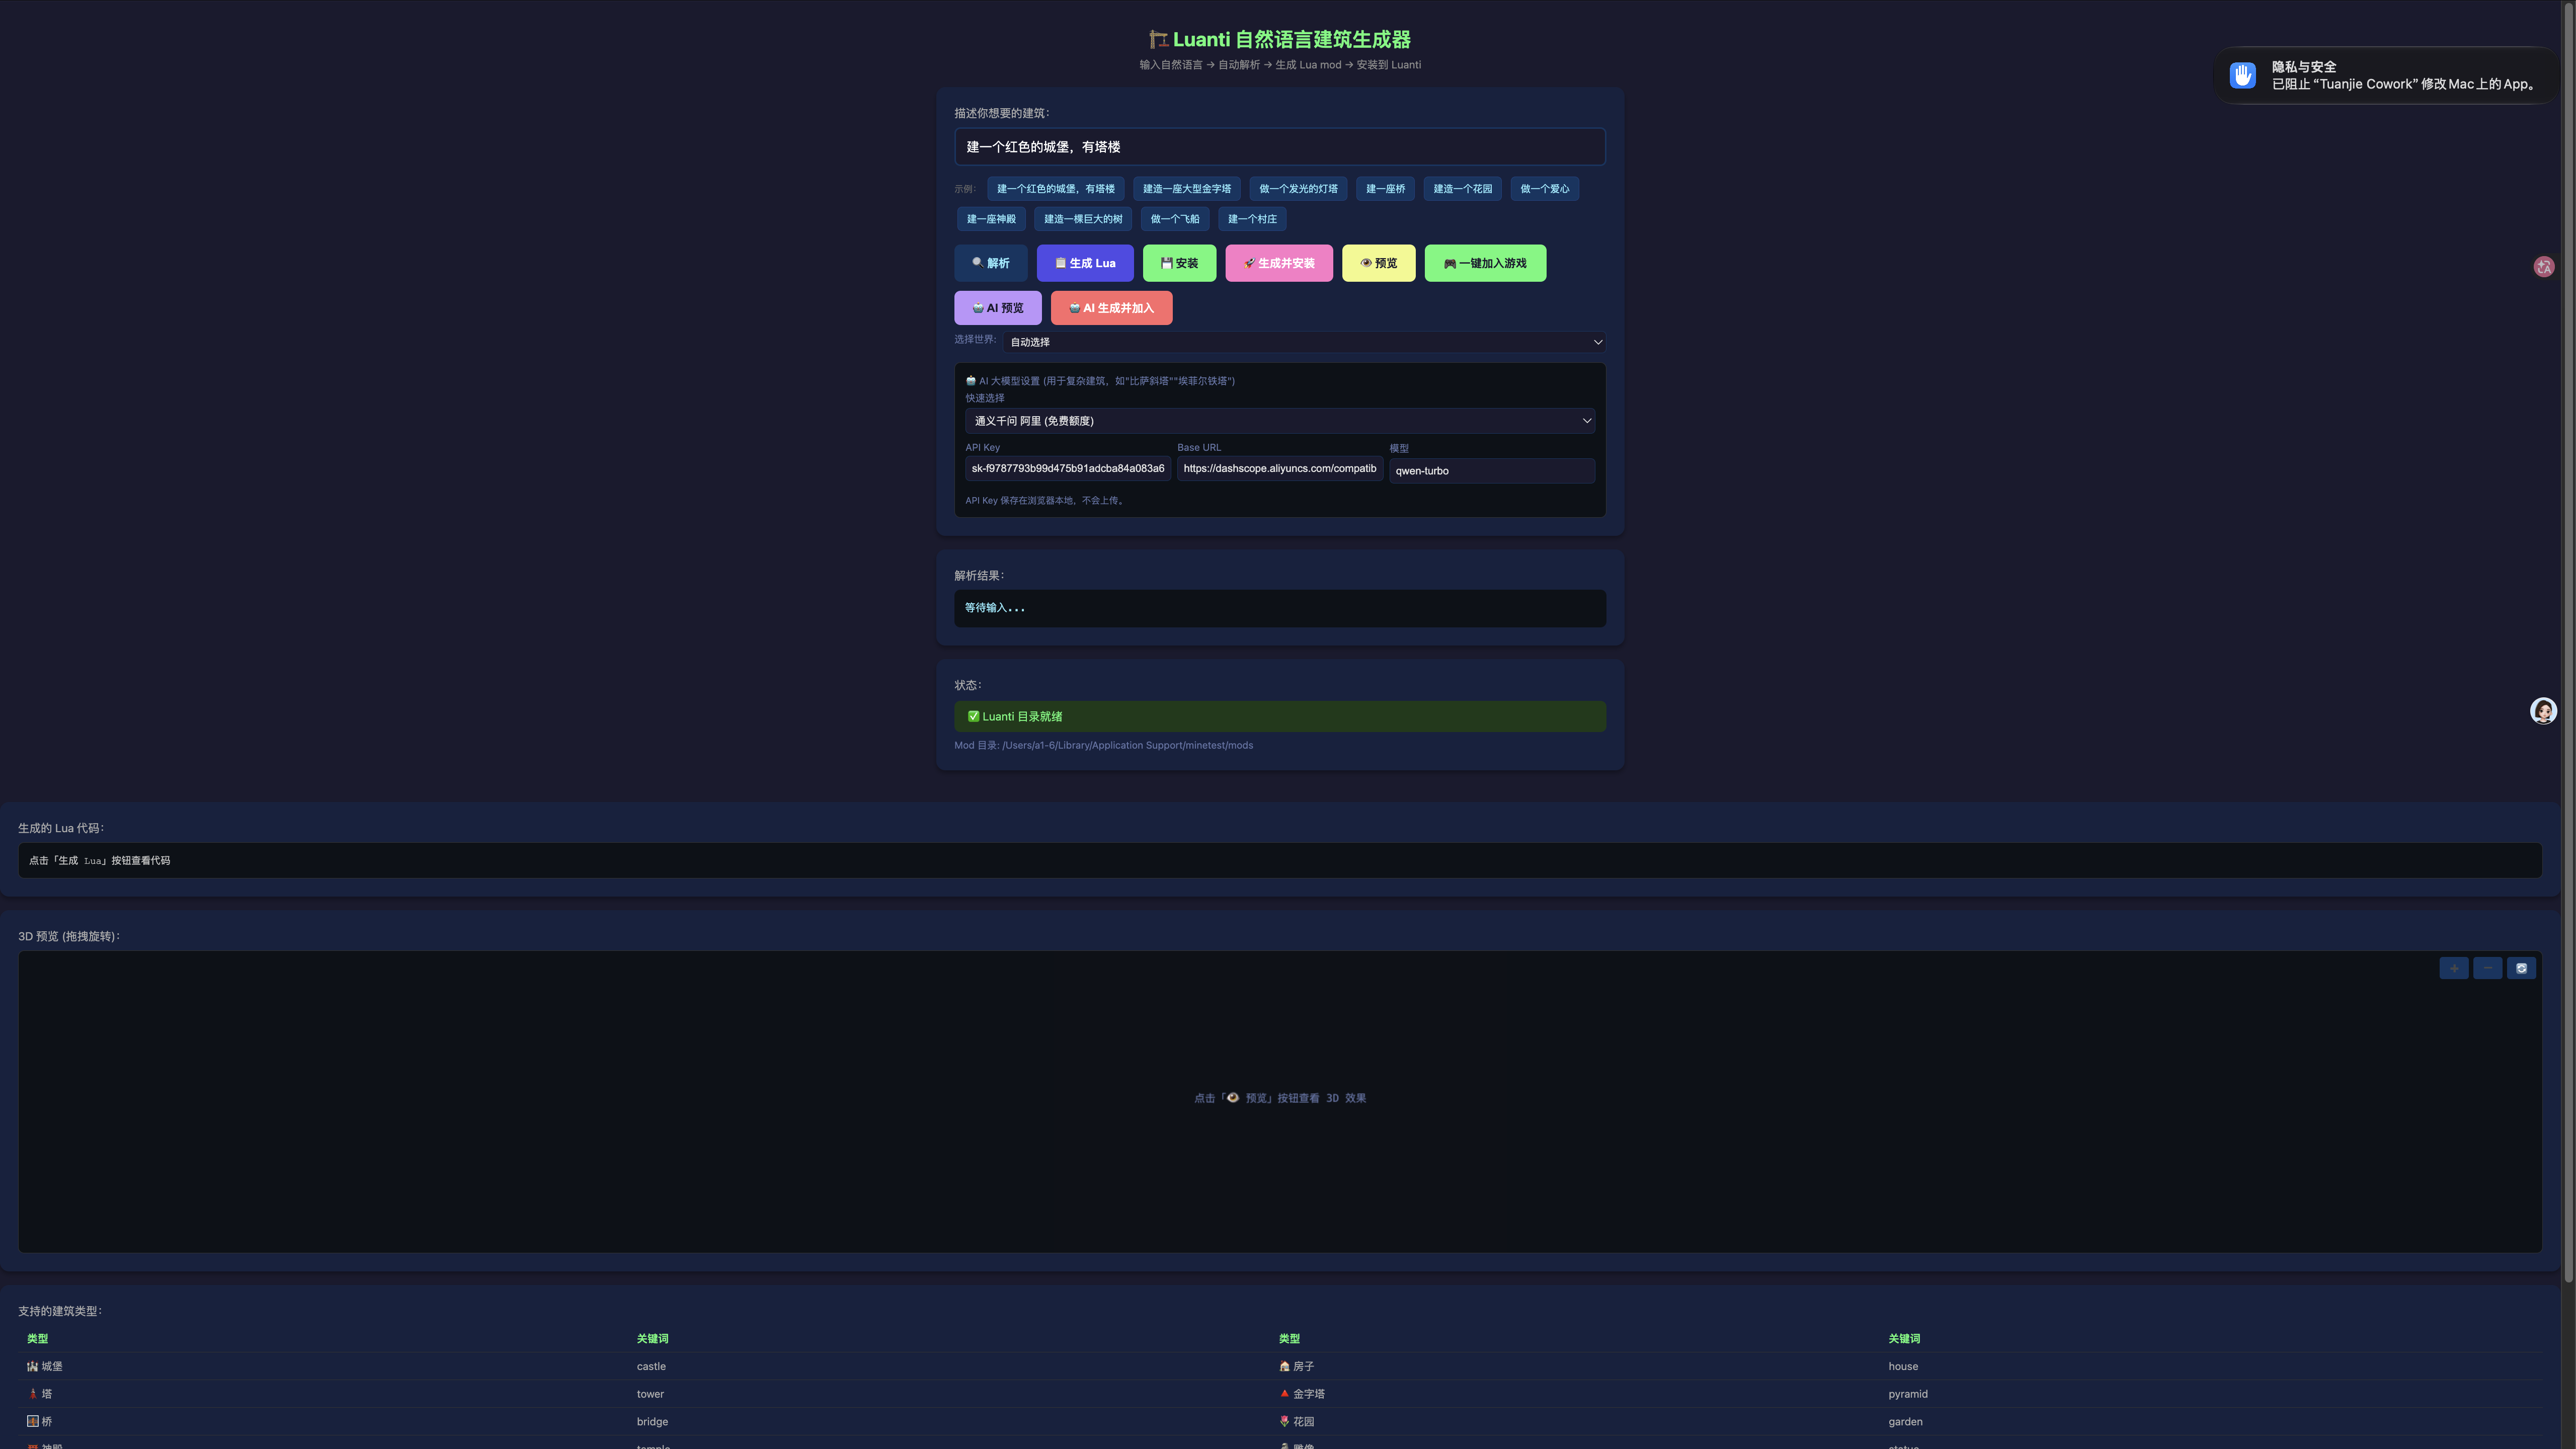Select example 做一个爱心 chip

tap(1545, 189)
